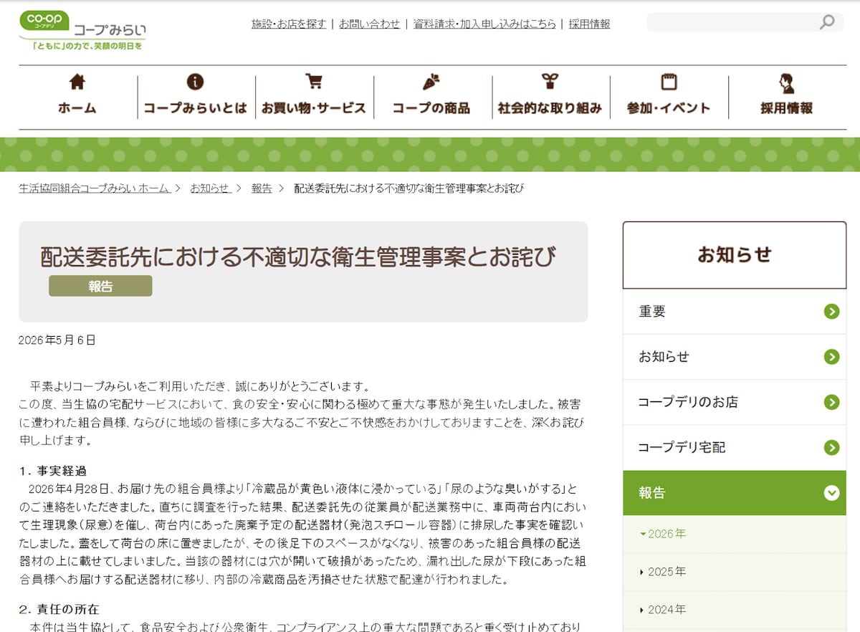Go to the お知らせ breadcrumb link
The width and height of the screenshot is (860, 632).
tap(210, 188)
